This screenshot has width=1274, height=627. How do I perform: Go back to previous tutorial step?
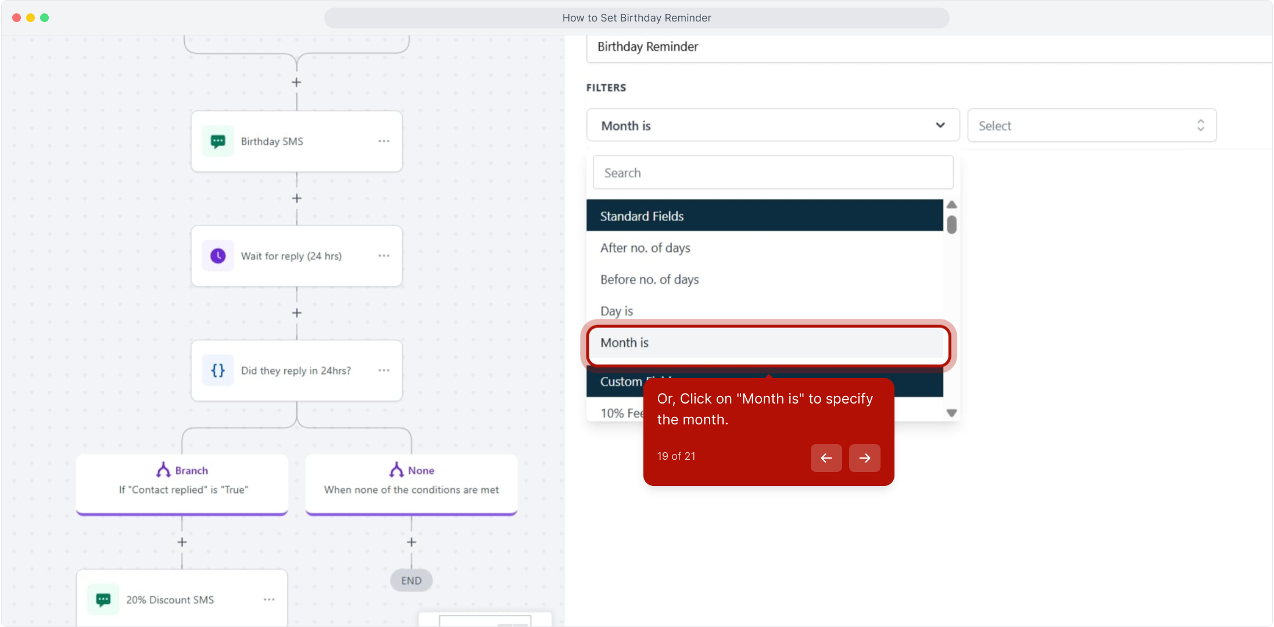coord(826,458)
